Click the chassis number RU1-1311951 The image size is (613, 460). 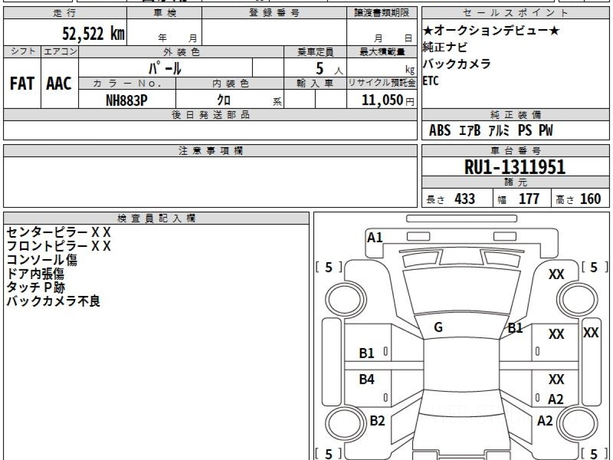(515, 167)
